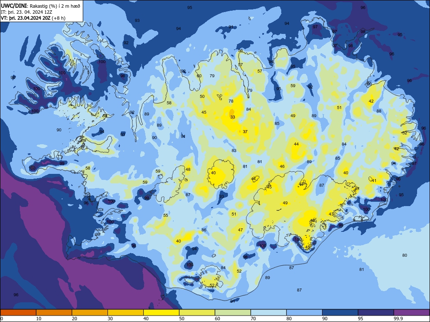The width and height of the screenshot is (430, 322).
Task: Click the pale blue 70–80 legend swatch
Action: click(268, 313)
